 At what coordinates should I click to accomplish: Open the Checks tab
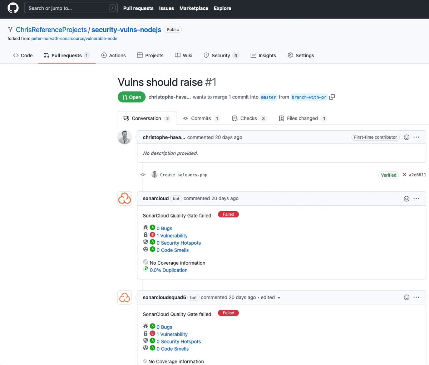coord(249,118)
